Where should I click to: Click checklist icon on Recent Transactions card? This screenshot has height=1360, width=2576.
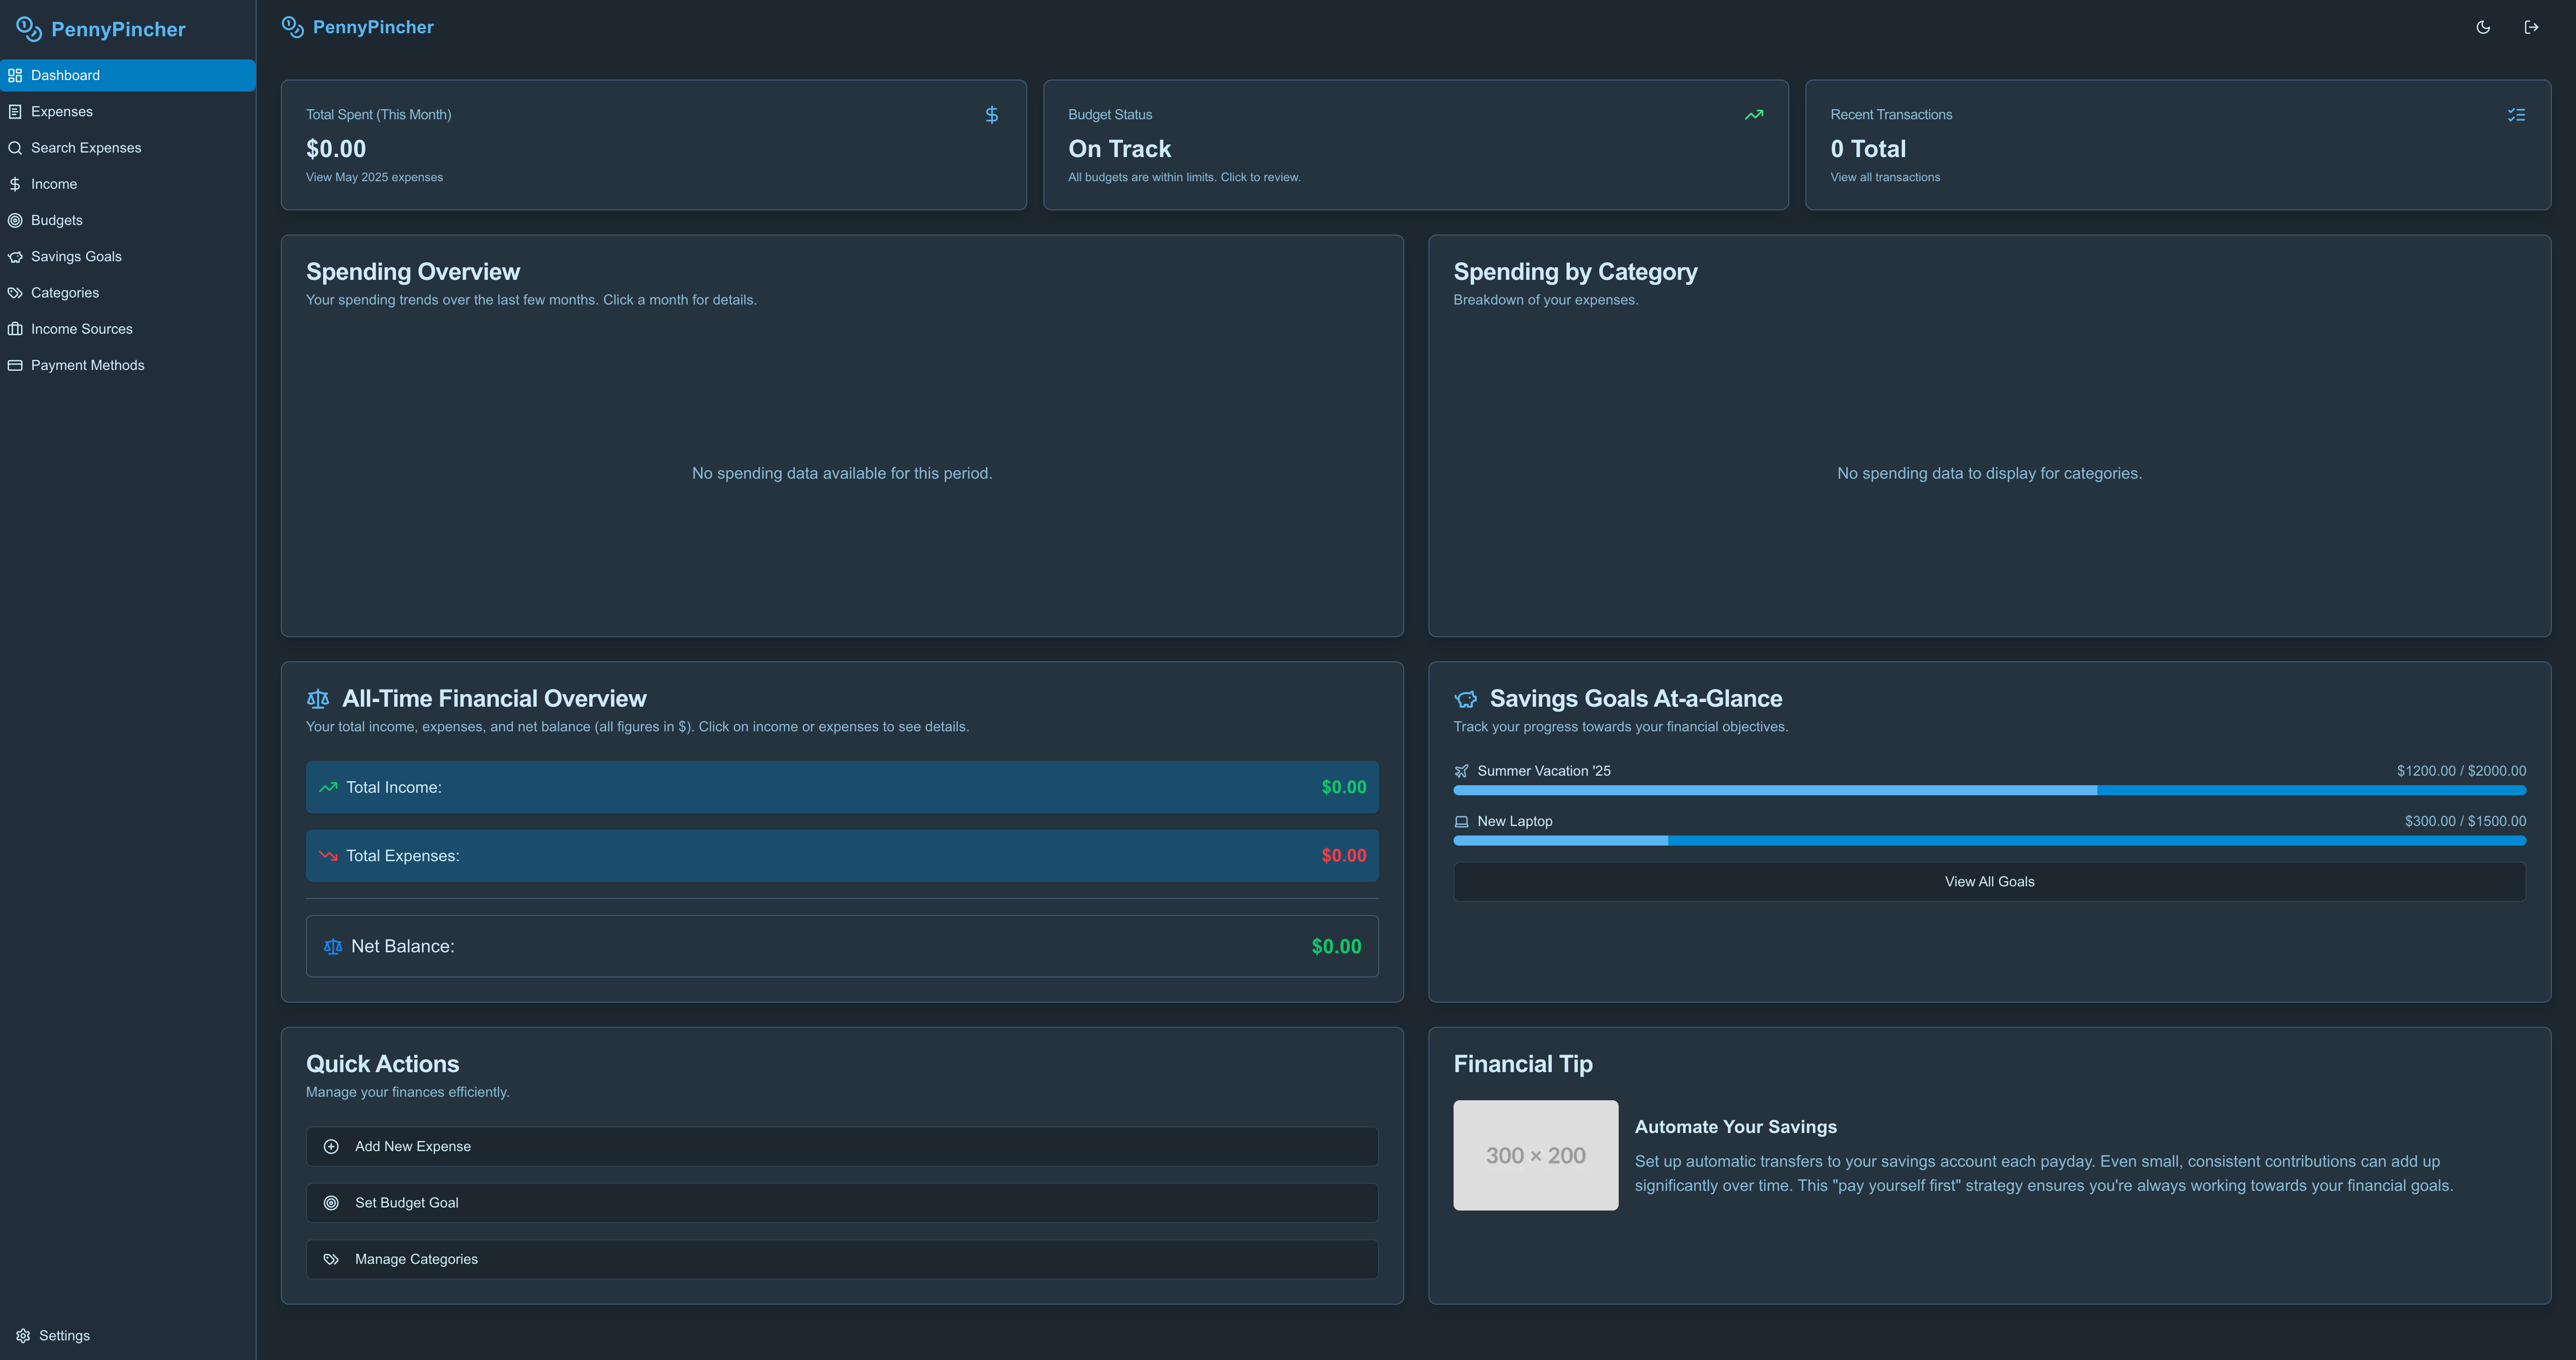click(2516, 115)
